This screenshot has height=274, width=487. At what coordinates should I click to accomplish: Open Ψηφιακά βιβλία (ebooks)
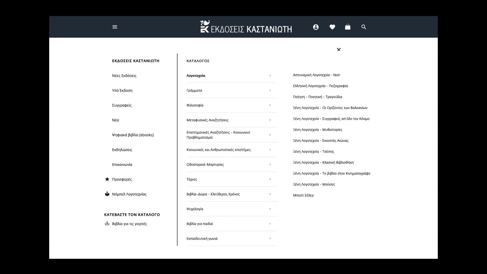pyautogui.click(x=133, y=135)
